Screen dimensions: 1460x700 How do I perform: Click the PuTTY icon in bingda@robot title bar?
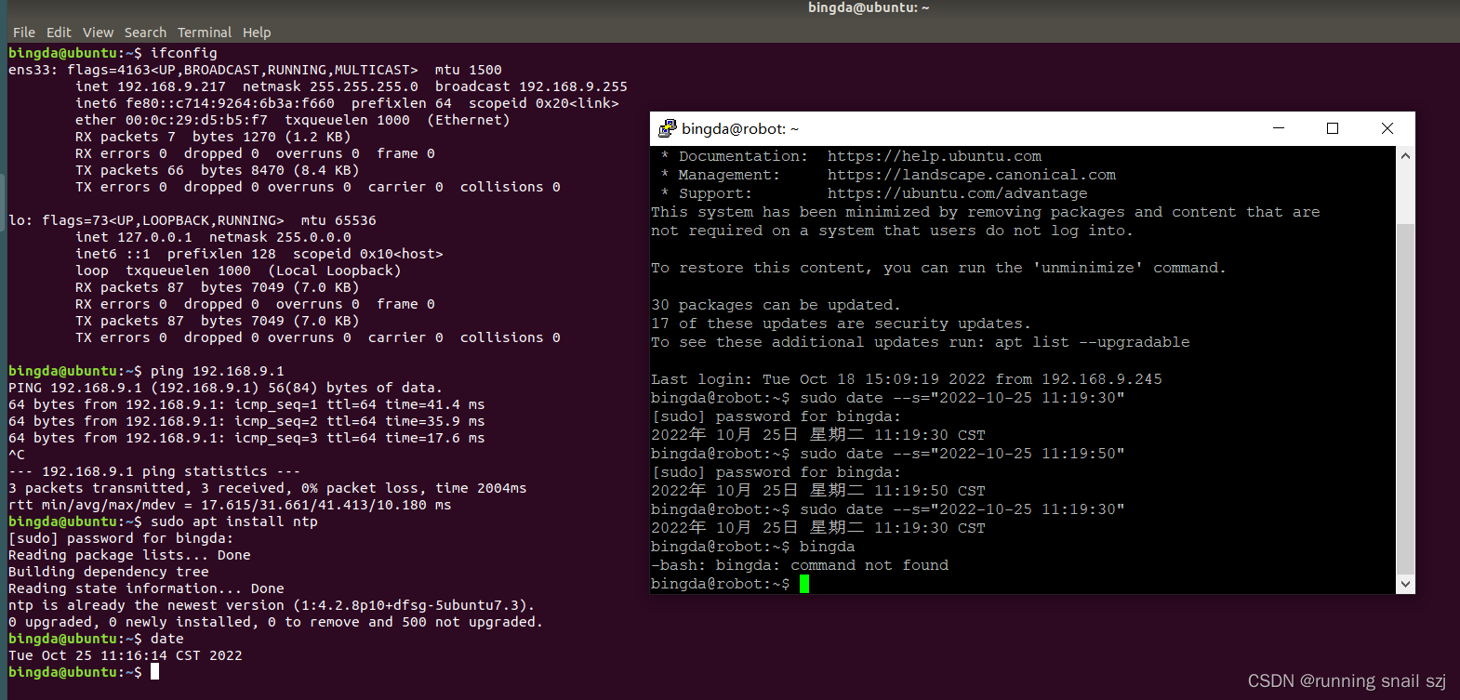pos(667,128)
